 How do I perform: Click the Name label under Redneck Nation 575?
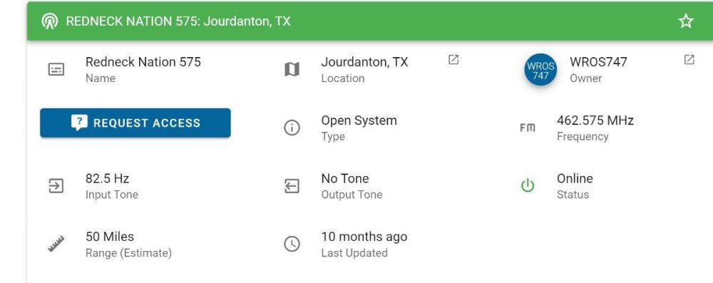click(101, 78)
